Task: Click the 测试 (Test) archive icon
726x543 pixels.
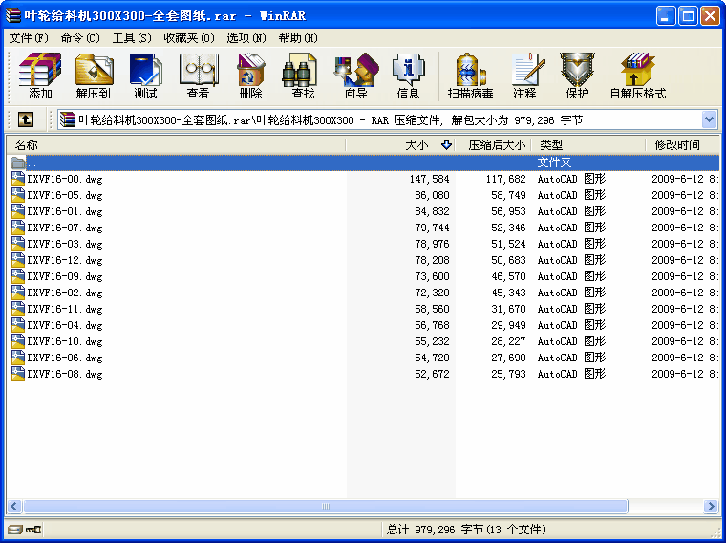Action: pos(145,76)
